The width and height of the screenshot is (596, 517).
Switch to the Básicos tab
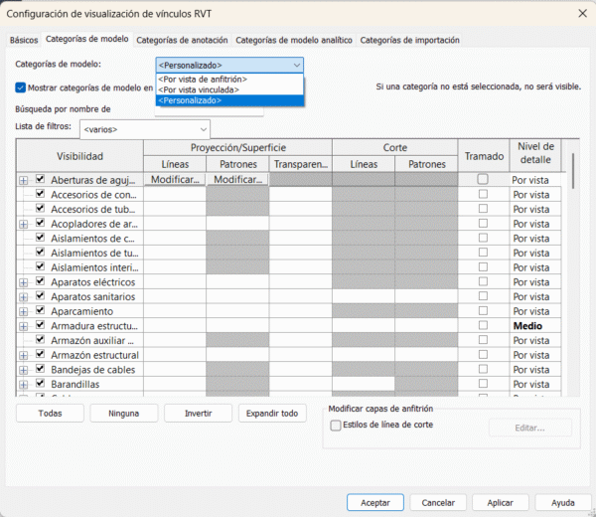pyautogui.click(x=24, y=40)
